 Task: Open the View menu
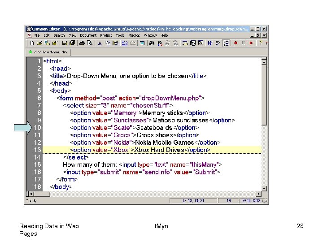[73, 35]
